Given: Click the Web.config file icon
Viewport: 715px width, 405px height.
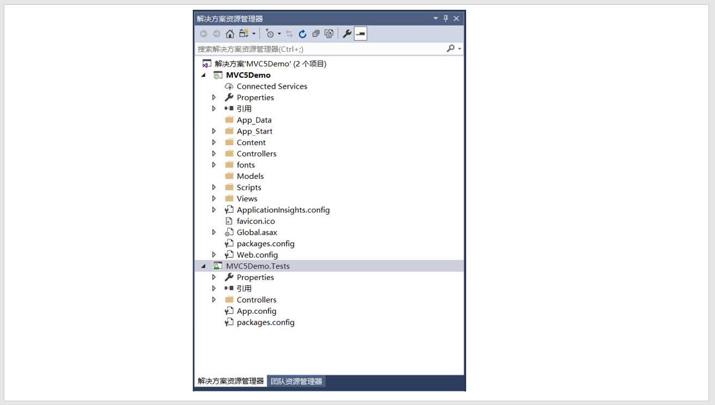Looking at the screenshot, I should click(229, 255).
